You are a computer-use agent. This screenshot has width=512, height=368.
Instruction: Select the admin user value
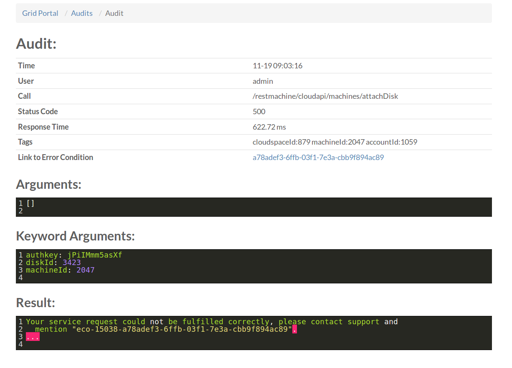263,81
